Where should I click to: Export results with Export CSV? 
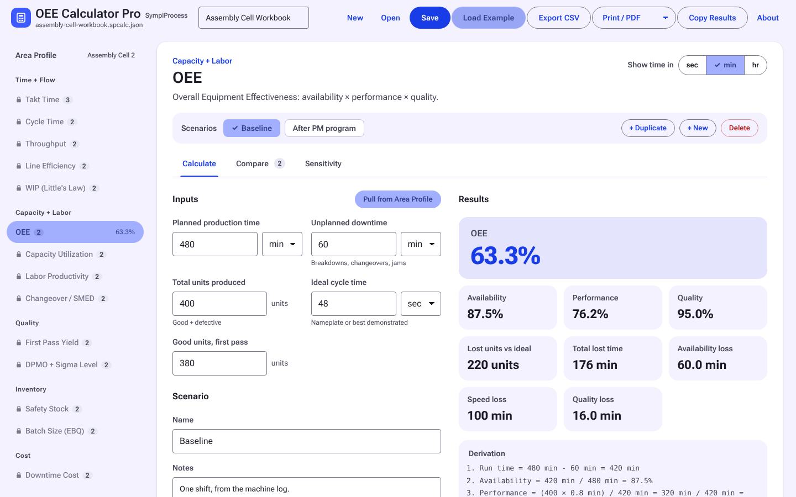point(559,18)
